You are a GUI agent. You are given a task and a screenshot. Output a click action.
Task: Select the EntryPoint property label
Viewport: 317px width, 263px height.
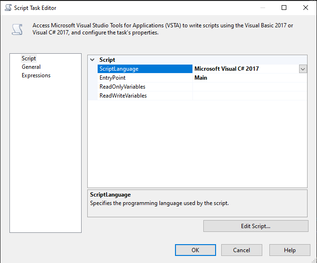pyautogui.click(x=112, y=78)
